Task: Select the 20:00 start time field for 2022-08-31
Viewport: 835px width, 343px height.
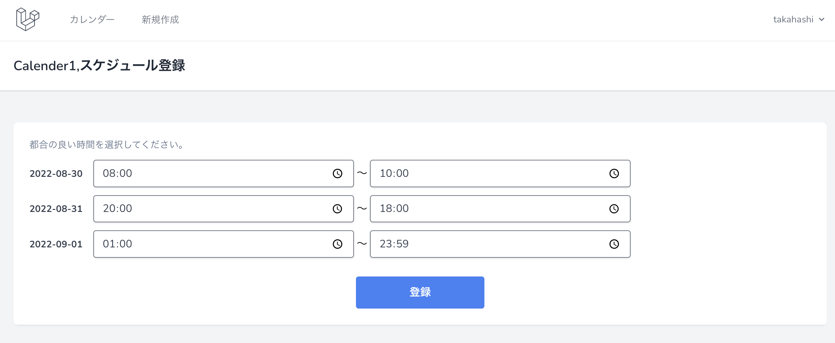Action: [201, 209]
